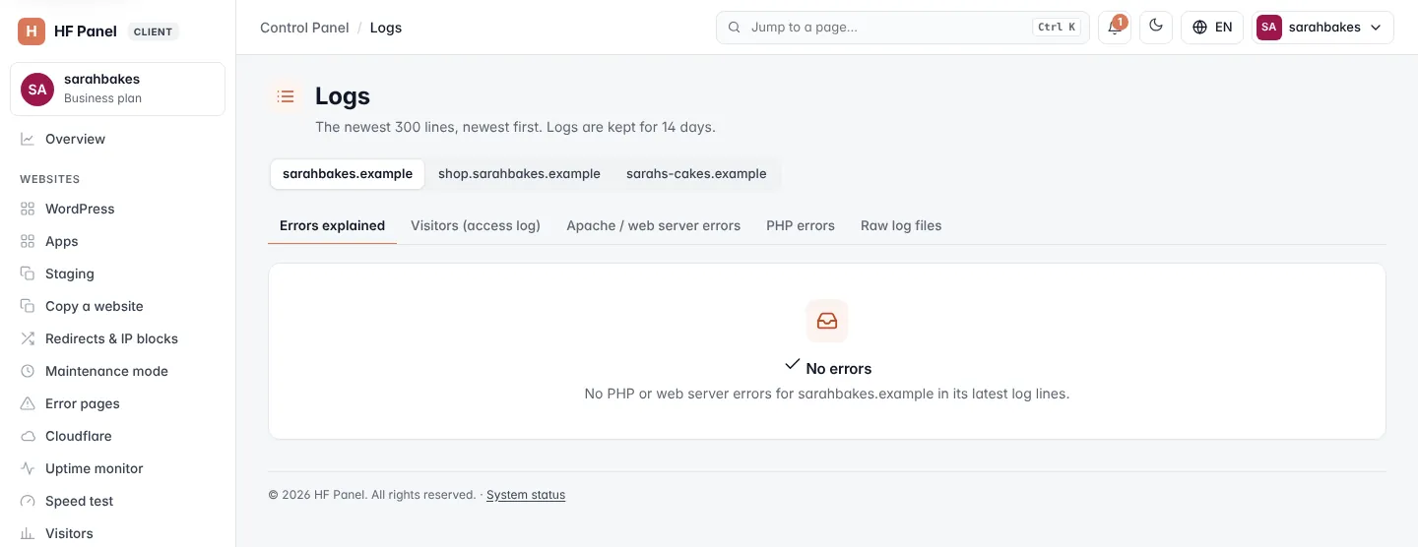Click the empty inbox icon

[827, 321]
